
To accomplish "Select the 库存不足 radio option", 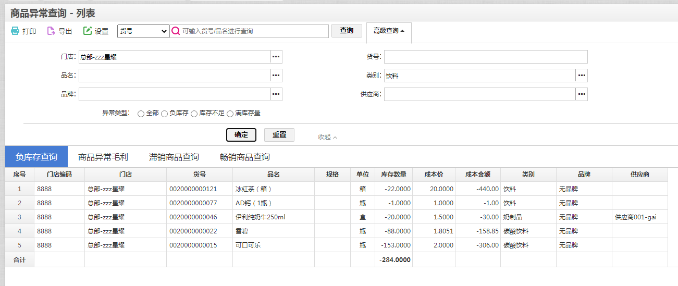I will tap(194, 114).
